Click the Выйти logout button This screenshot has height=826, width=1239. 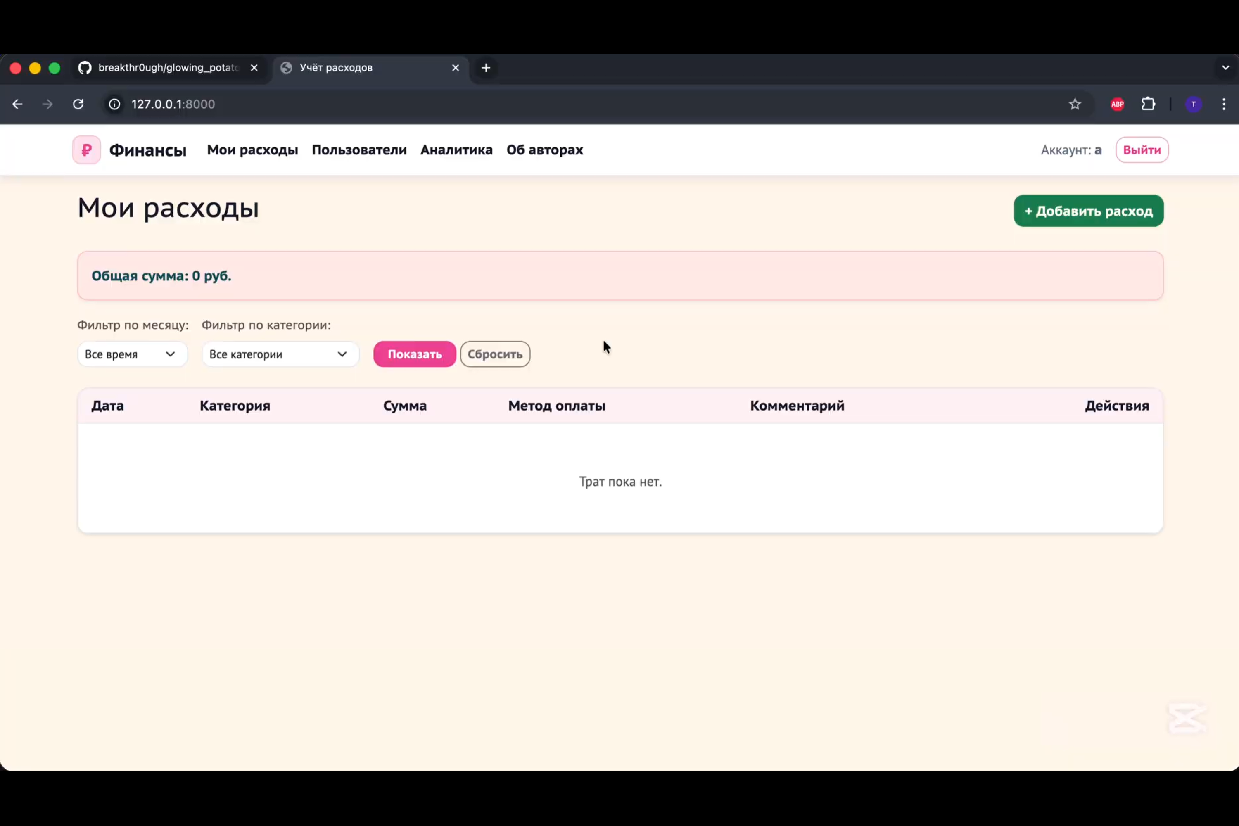[x=1142, y=150]
